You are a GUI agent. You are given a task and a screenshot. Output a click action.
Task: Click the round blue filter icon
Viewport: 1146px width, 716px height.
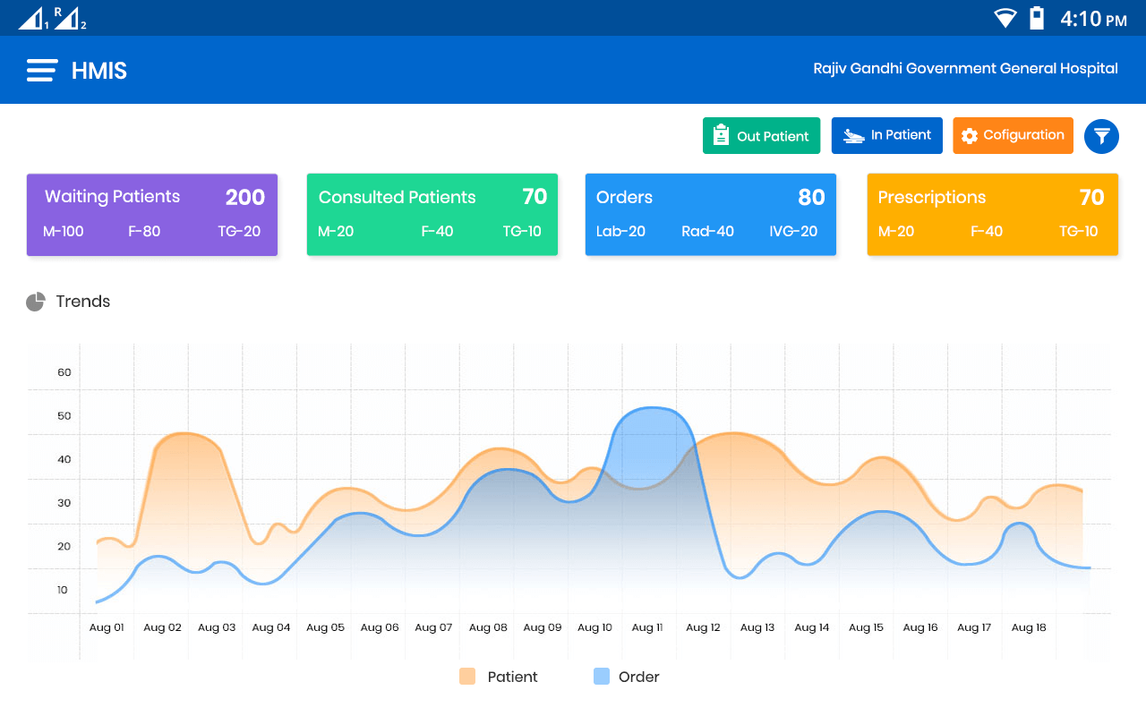point(1101,136)
